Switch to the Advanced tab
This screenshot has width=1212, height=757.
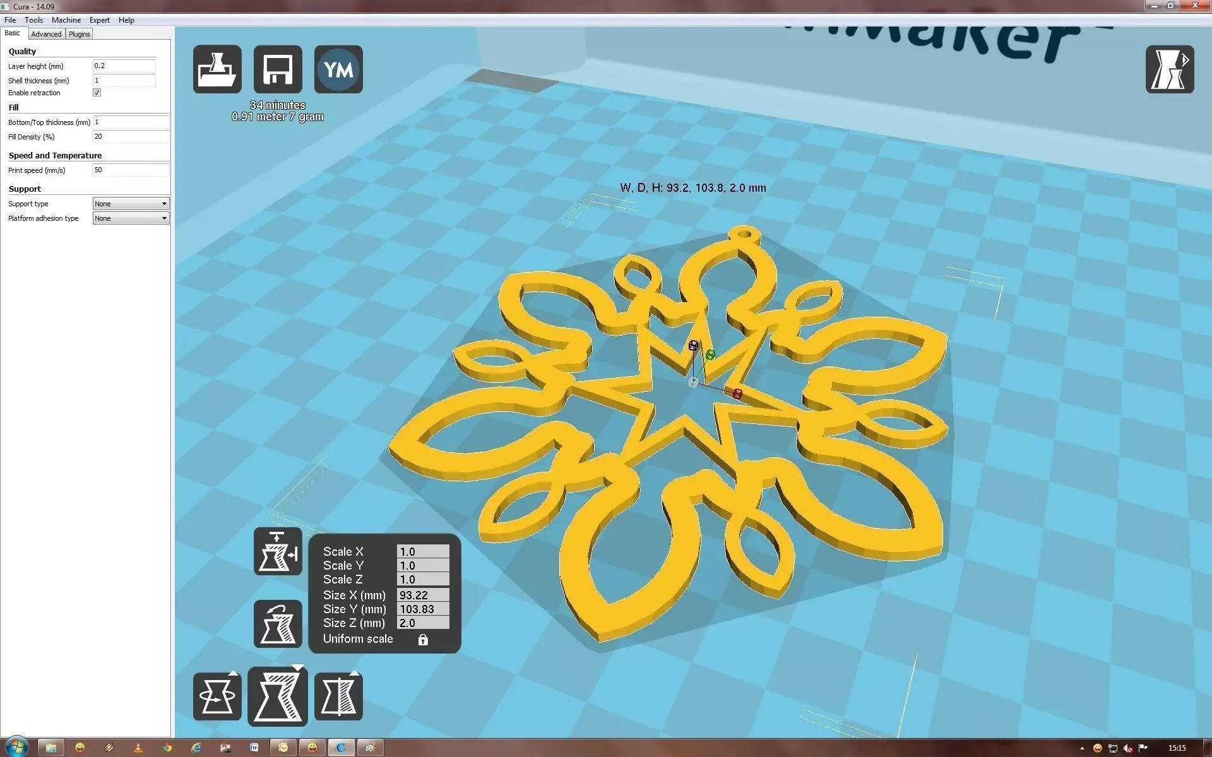pyautogui.click(x=46, y=34)
